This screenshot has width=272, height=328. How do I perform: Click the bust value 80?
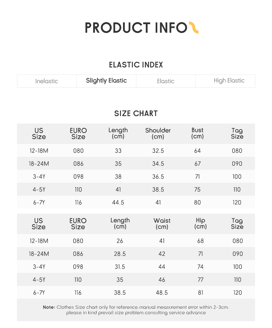click(197, 202)
